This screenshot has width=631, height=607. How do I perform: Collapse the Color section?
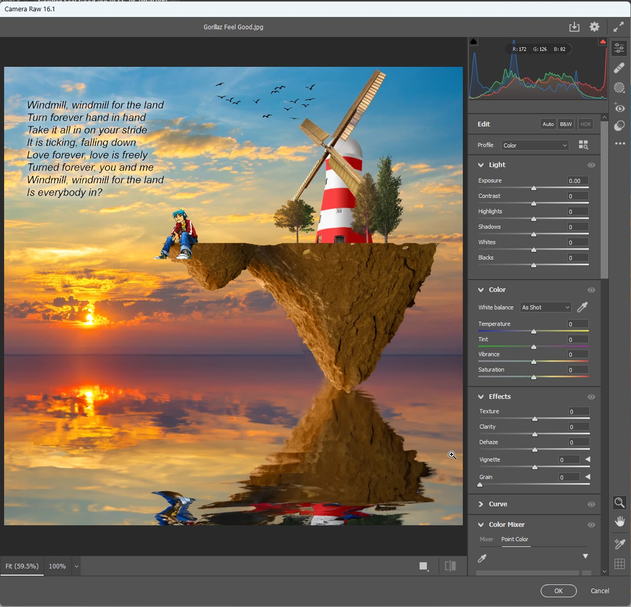pos(481,290)
